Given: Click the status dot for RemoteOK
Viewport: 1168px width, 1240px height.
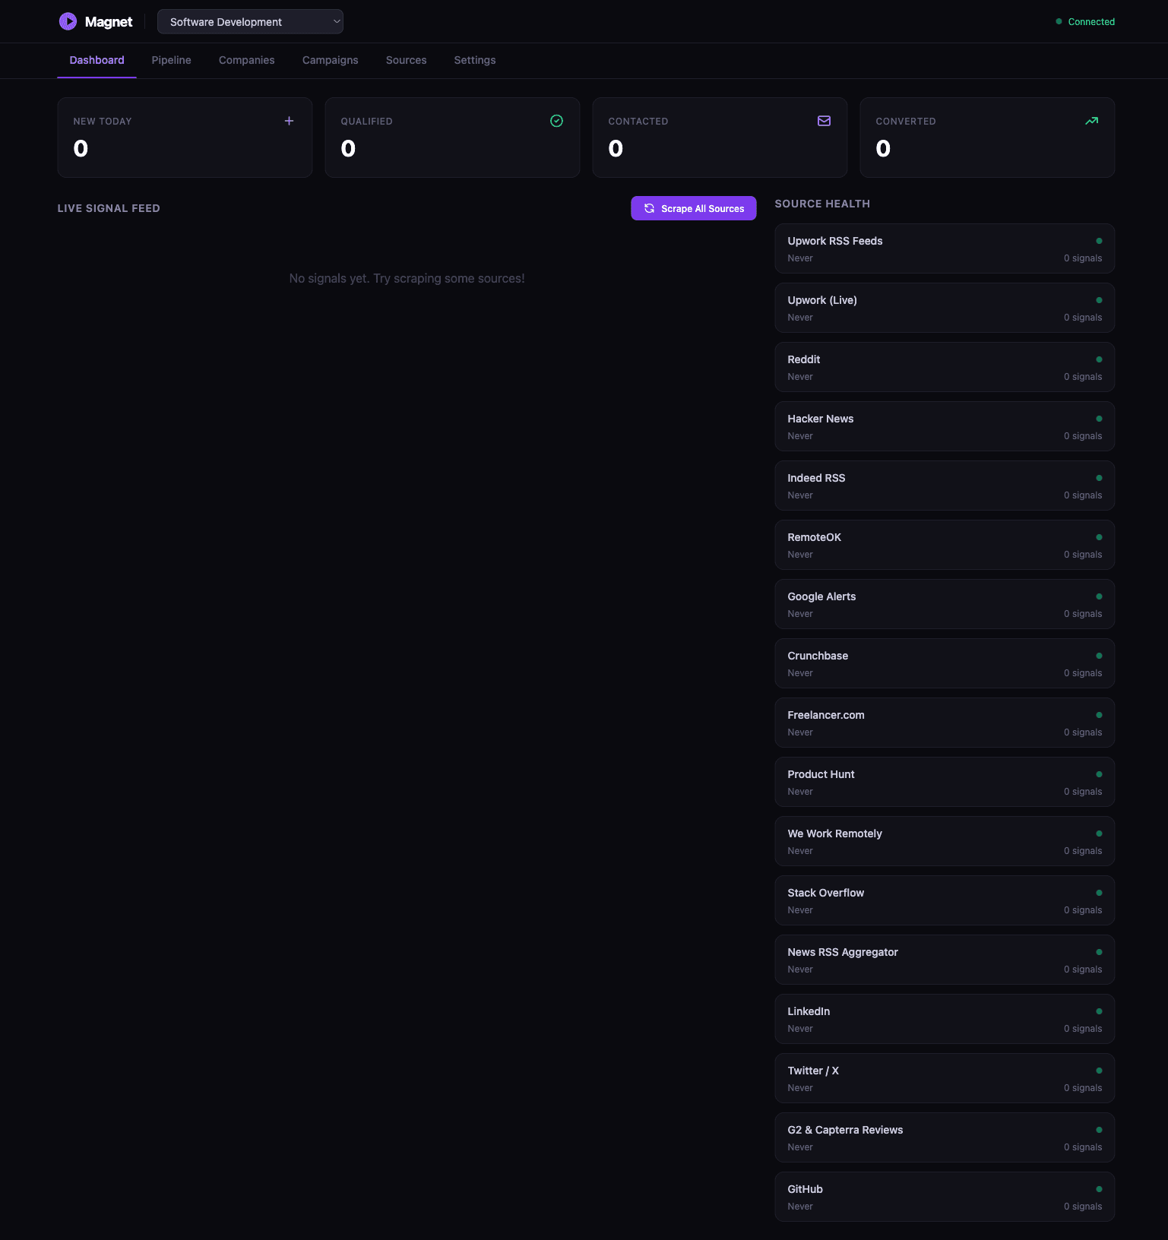Looking at the screenshot, I should tap(1099, 537).
